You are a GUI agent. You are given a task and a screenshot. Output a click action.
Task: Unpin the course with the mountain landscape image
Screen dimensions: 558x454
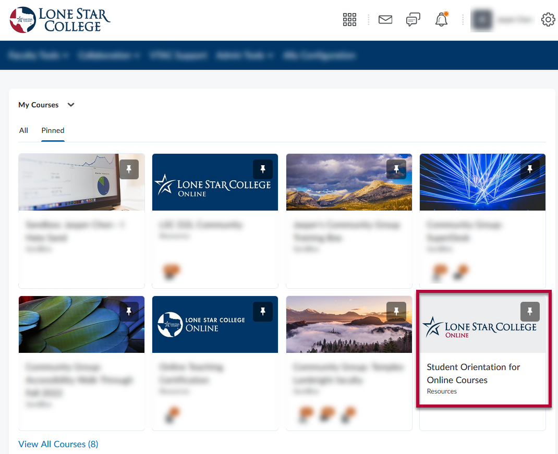pyautogui.click(x=396, y=169)
